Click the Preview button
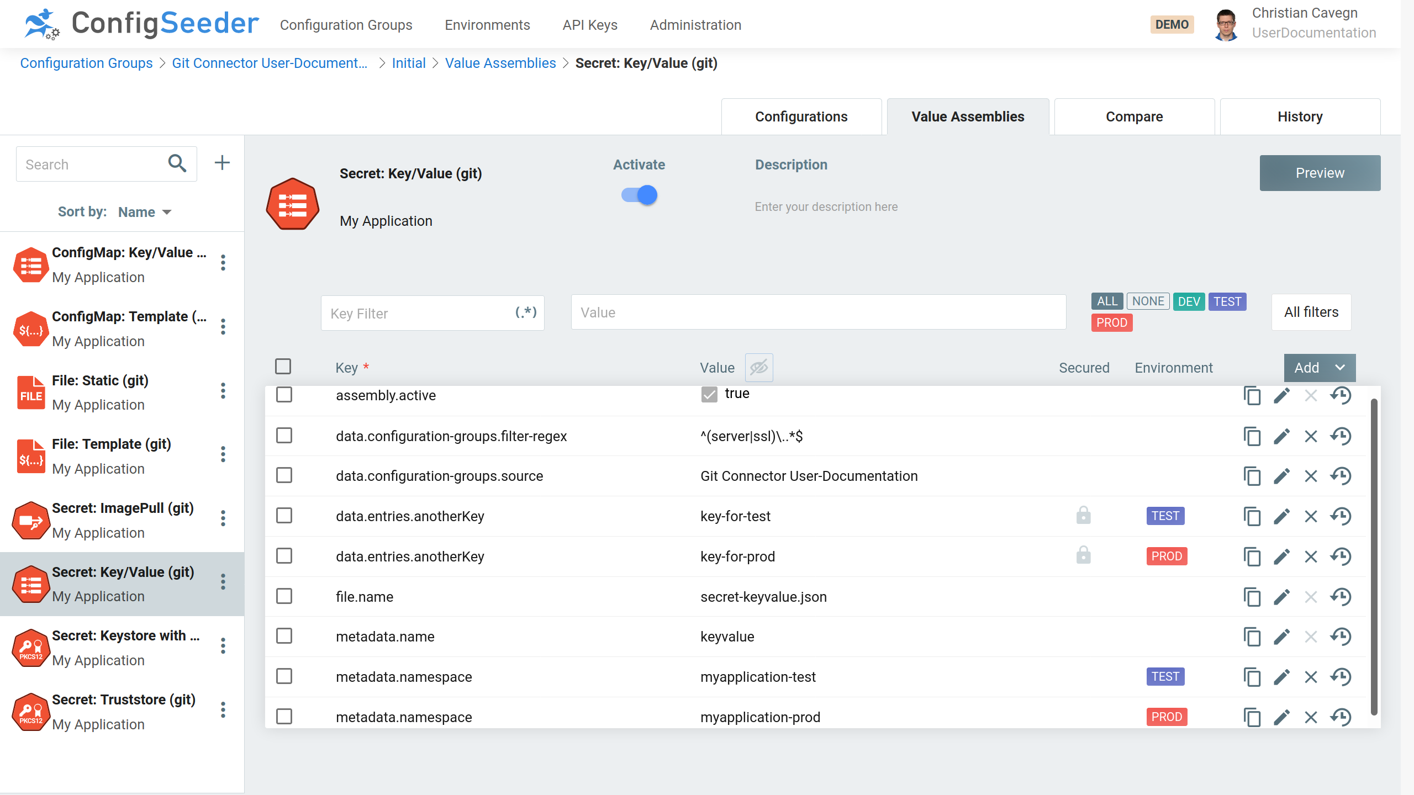Screen dimensions: 1414x795 click(1320, 173)
